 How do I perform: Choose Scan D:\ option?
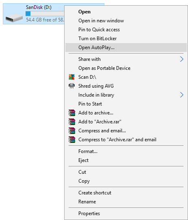tap(126, 77)
